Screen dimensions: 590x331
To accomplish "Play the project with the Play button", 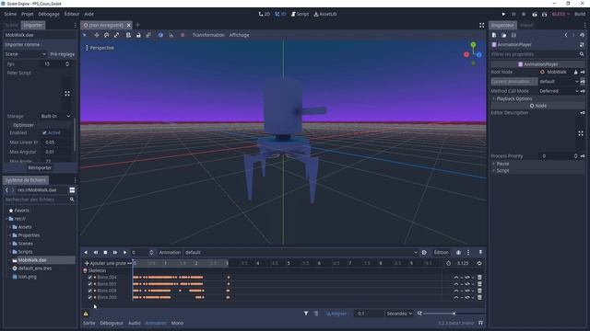I will 503,14.
